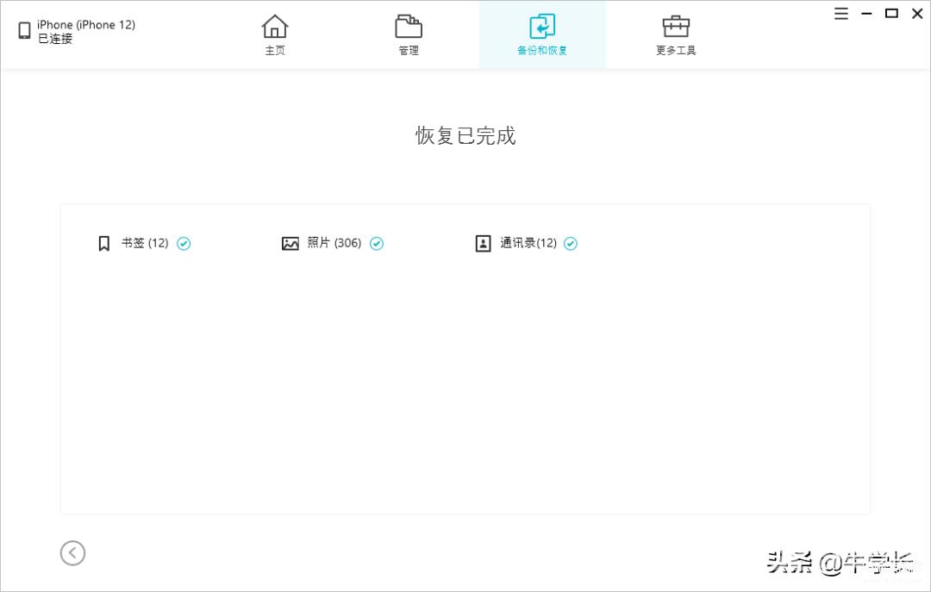Maximize the application window
931x592 pixels.
click(891, 13)
